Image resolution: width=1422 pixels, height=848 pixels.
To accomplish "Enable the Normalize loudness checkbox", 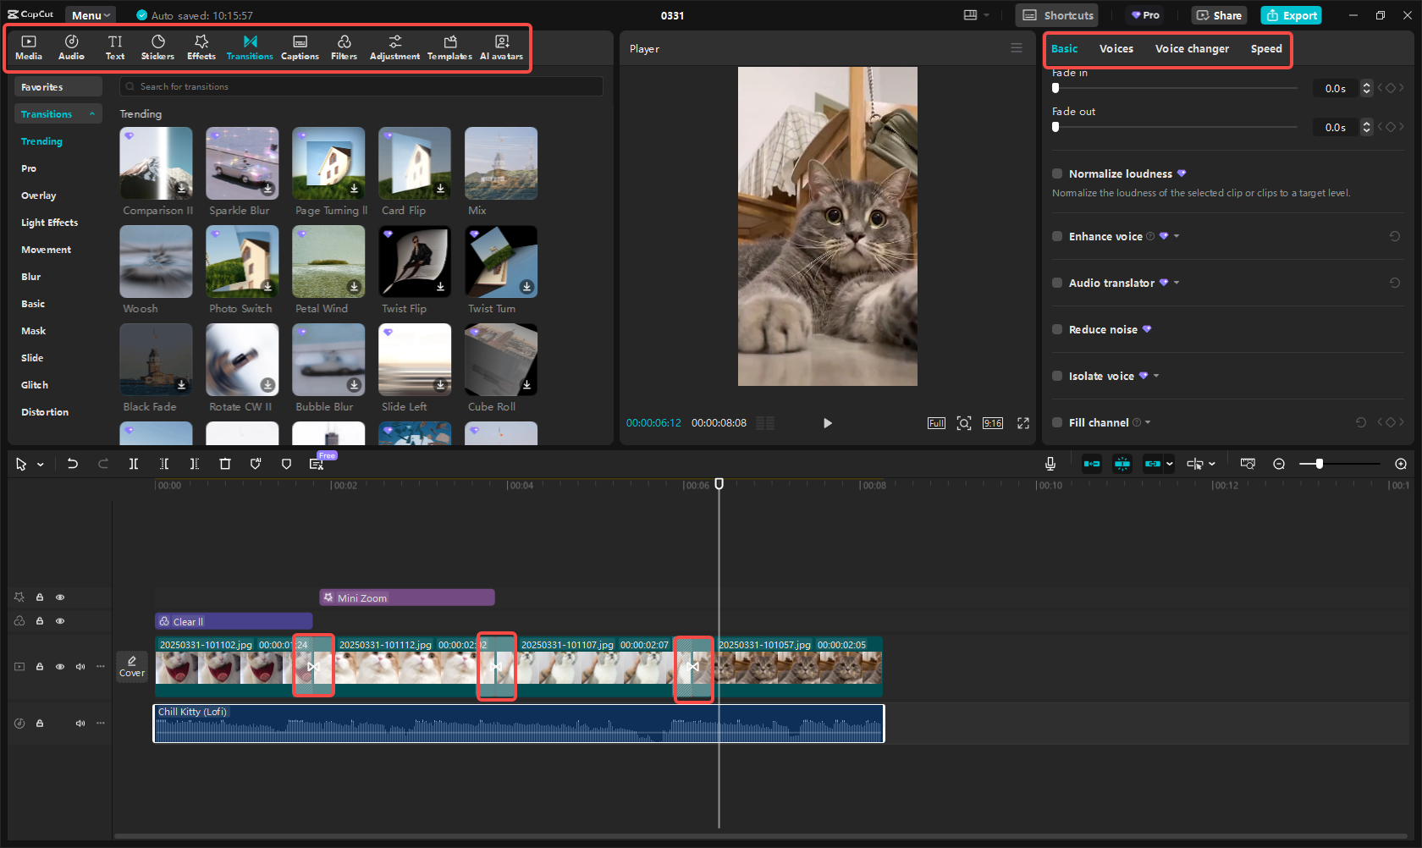I will pos(1057,173).
